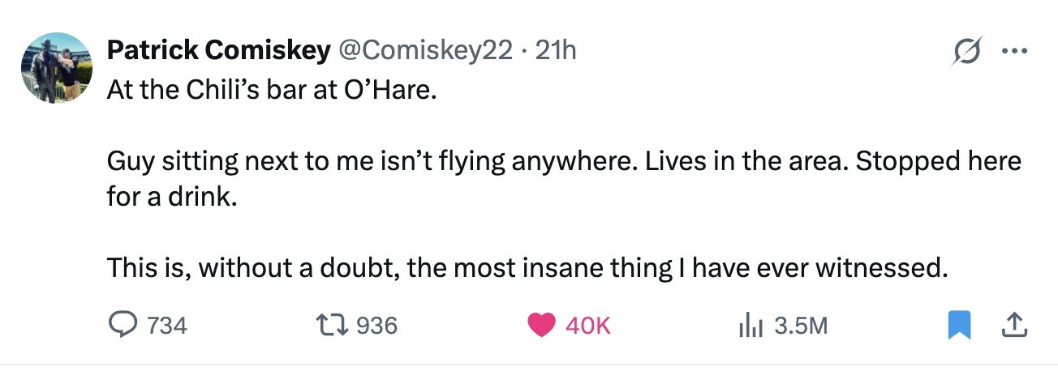Viewport: 1058px width, 371px height.
Task: Click the 21h timestamp link
Action: click(557, 50)
